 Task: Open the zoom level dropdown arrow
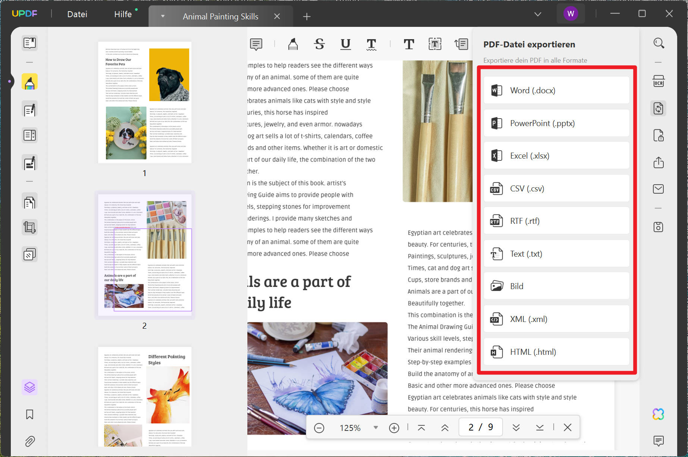point(376,428)
